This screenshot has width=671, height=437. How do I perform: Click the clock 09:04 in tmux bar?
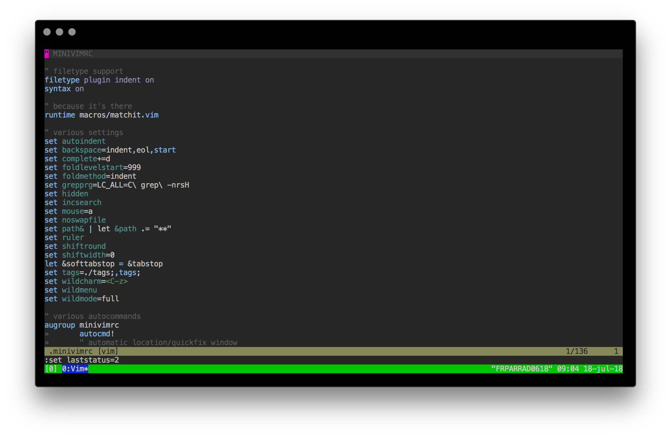pos(568,369)
